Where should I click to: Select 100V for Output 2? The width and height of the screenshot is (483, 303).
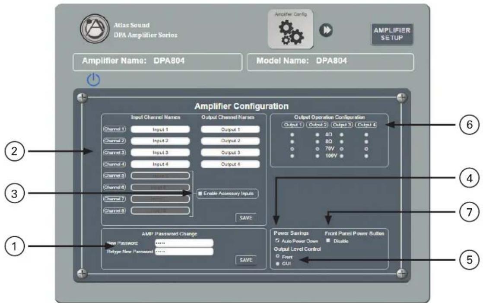pos(317,156)
